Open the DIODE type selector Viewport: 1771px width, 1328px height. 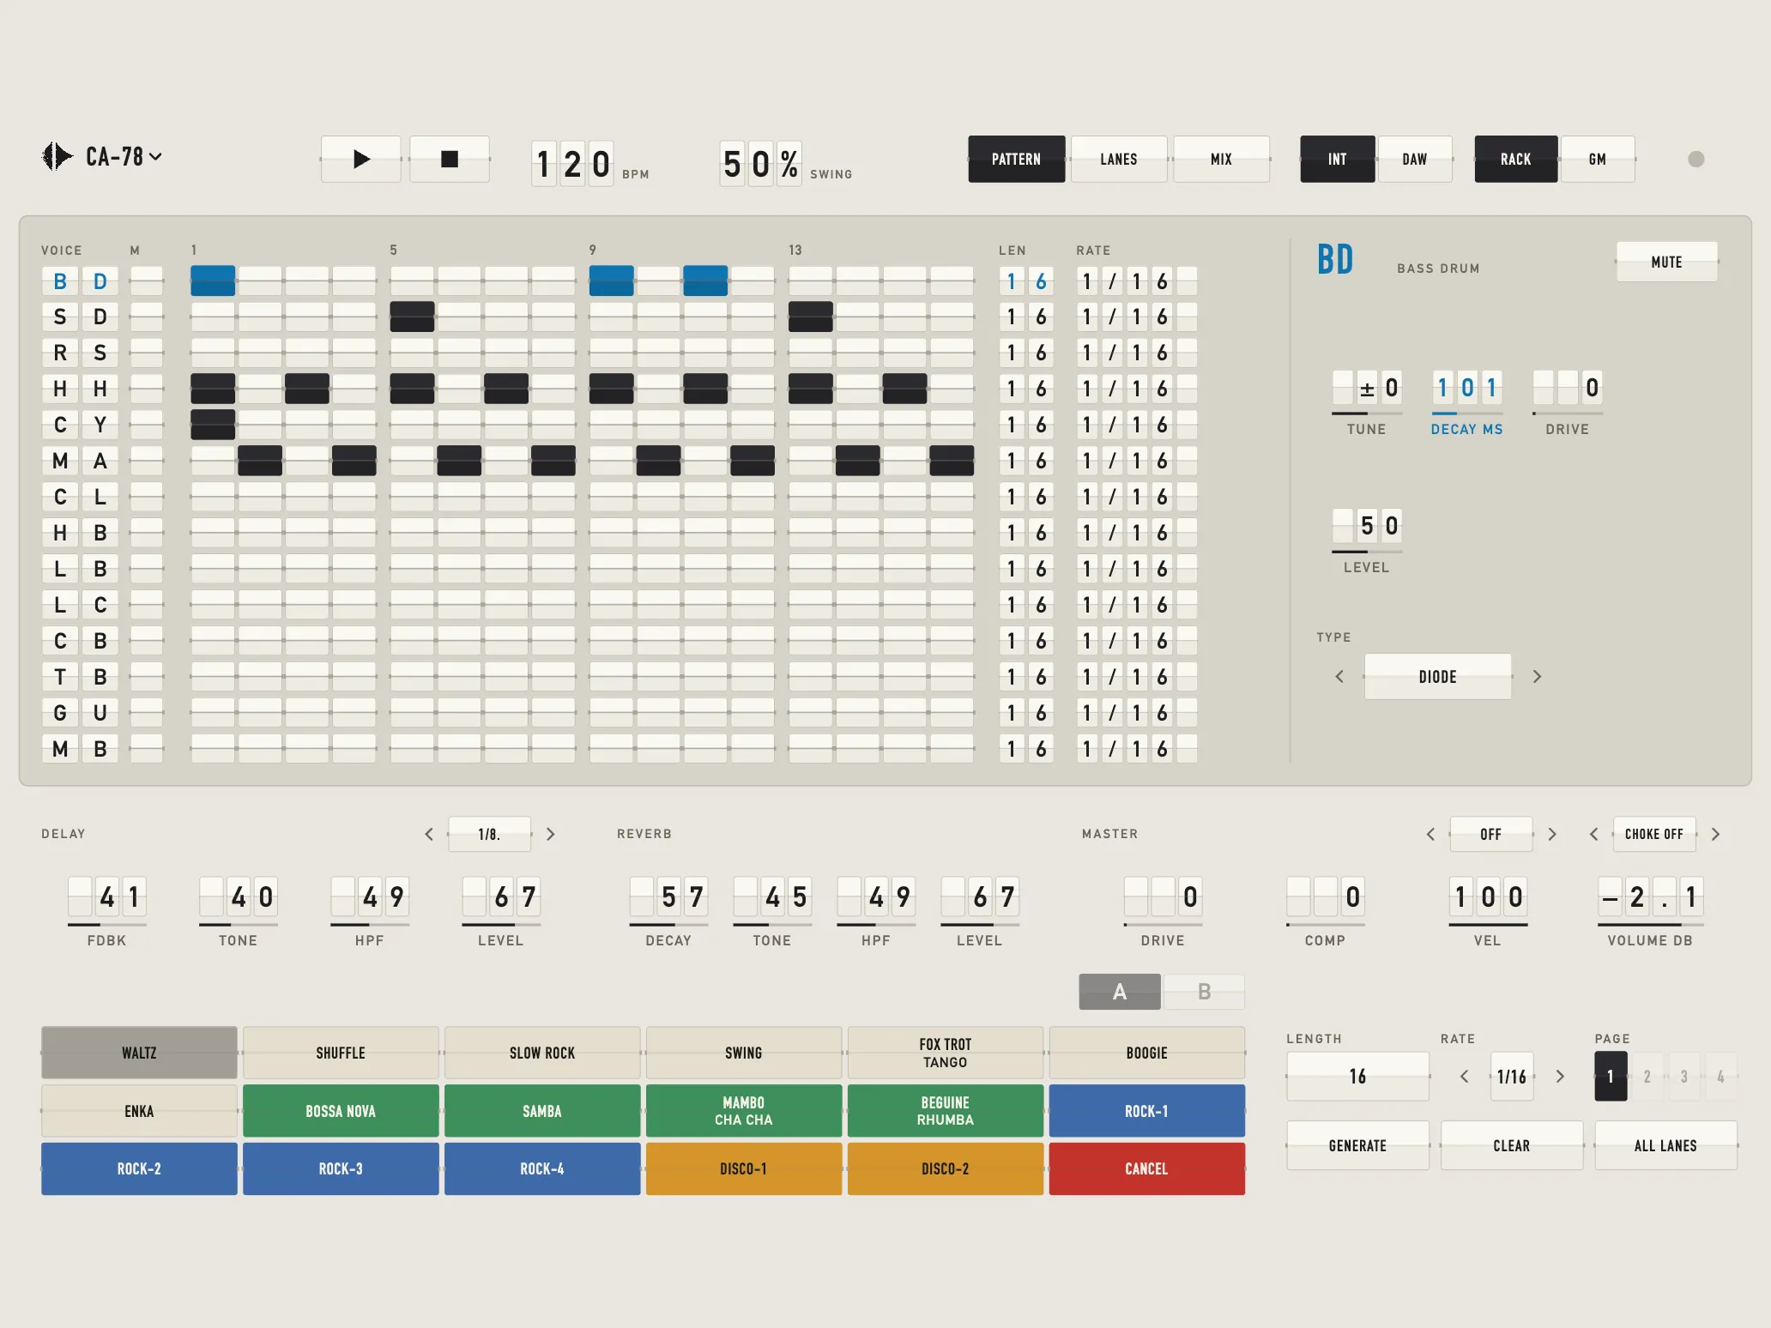(1438, 676)
